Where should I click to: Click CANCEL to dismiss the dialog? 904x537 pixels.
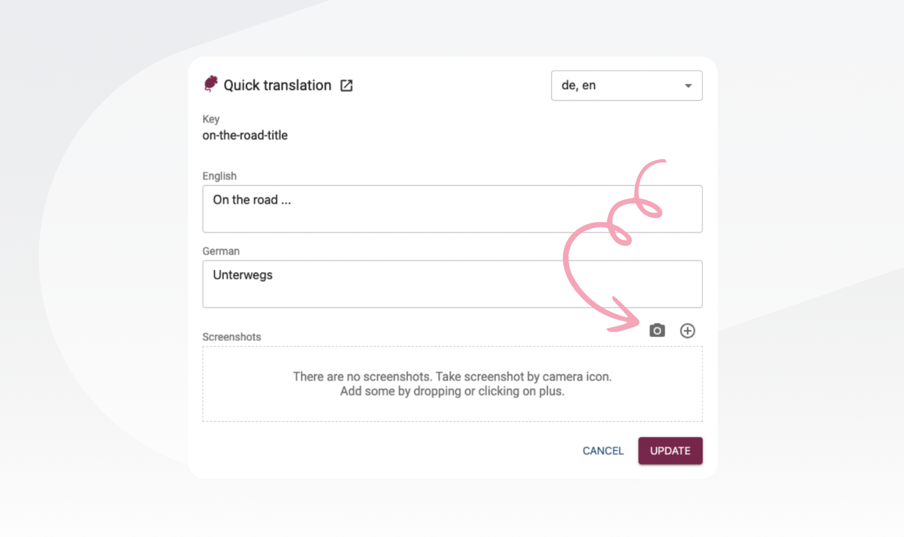point(603,450)
